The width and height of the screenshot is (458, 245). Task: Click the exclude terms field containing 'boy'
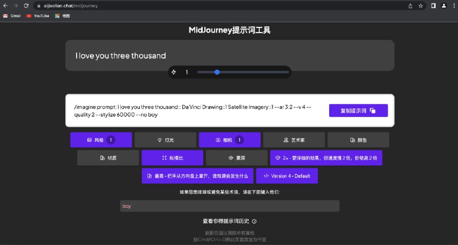230,206
